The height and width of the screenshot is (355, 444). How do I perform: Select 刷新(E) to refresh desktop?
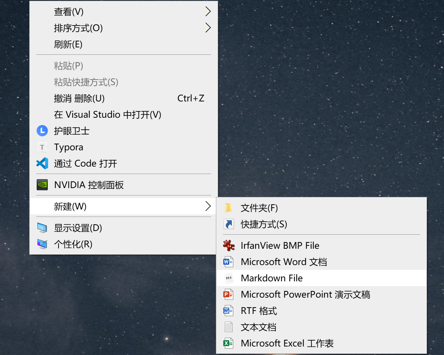pyautogui.click(x=124, y=44)
